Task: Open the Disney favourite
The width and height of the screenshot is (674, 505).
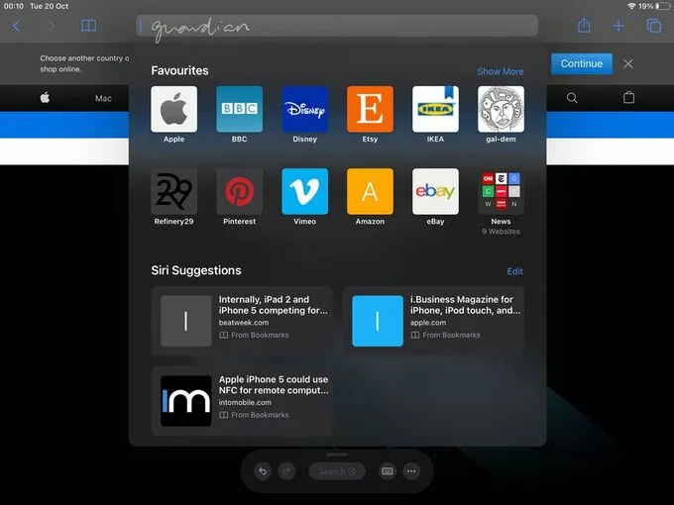Action: coord(304,109)
